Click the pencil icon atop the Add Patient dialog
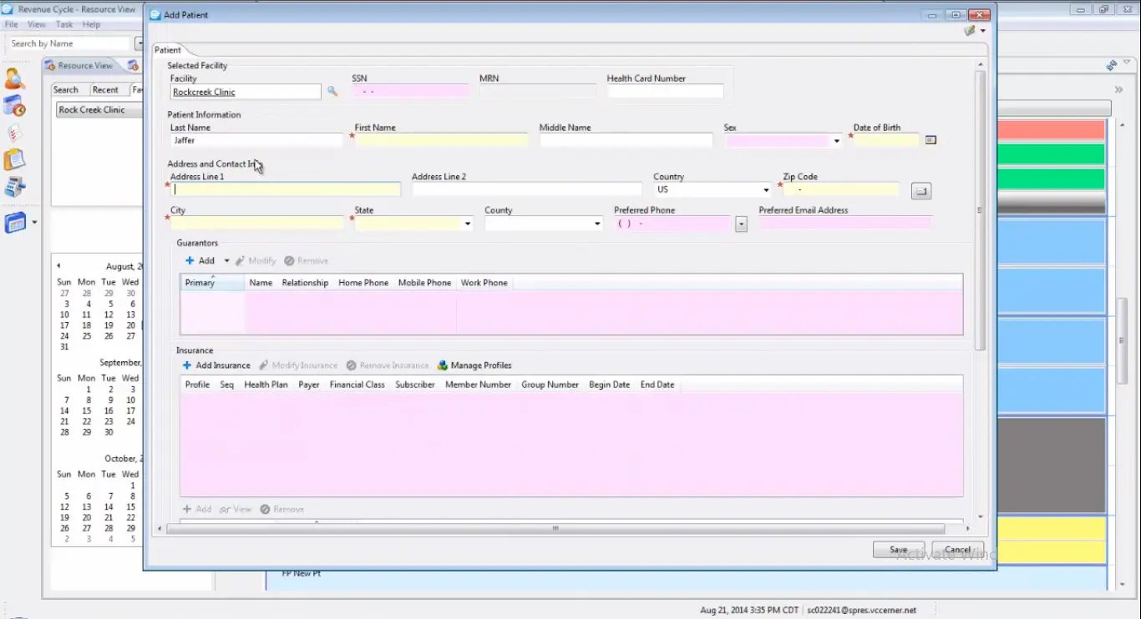The image size is (1141, 619). pyautogui.click(x=970, y=29)
